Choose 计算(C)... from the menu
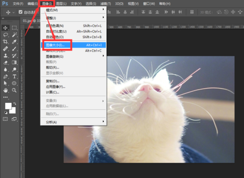Viewport: 244px width, 178px height. coord(73,92)
